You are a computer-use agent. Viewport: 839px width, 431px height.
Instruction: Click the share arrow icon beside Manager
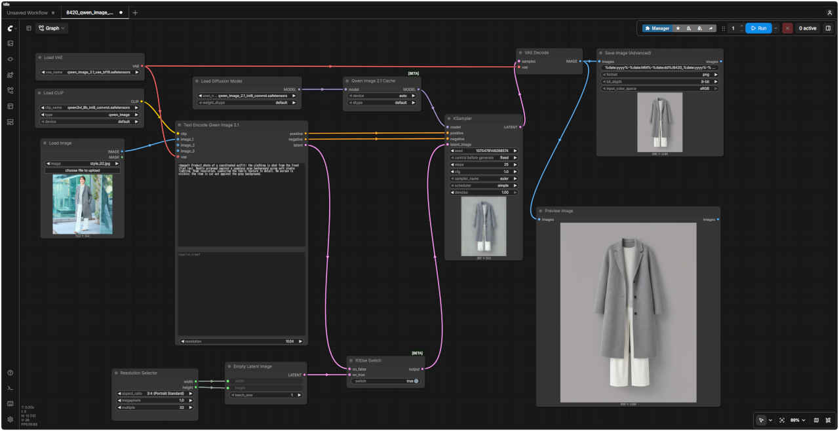(711, 28)
